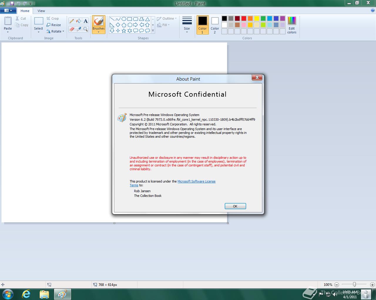Click the Crop command
This screenshot has height=300, width=376.
coord(53,18)
